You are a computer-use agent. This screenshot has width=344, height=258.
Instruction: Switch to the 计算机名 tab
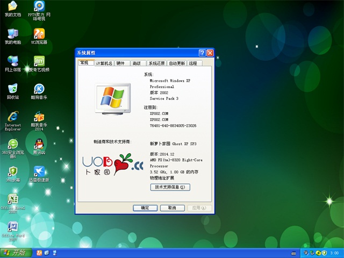[x=104, y=63]
